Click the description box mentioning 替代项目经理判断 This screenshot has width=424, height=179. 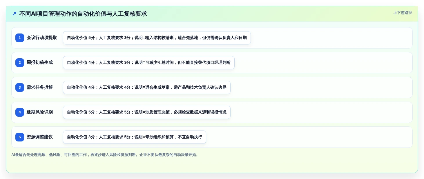click(149, 63)
